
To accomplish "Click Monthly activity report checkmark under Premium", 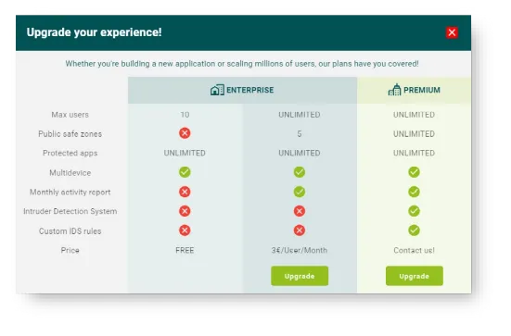I will pyautogui.click(x=414, y=192).
